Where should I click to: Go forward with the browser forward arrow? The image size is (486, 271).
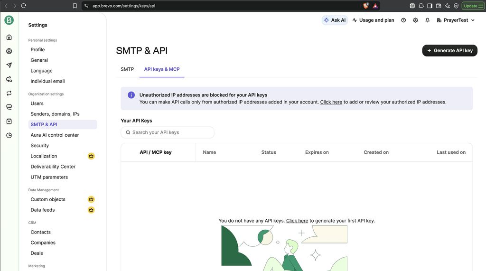click(14, 6)
